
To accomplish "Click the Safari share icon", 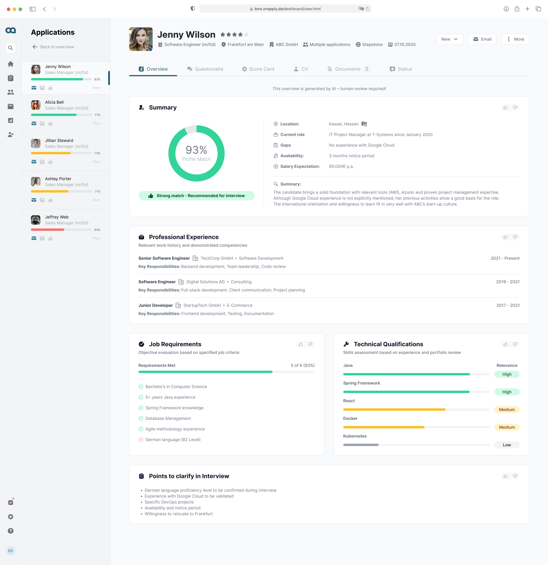I will click(517, 9).
